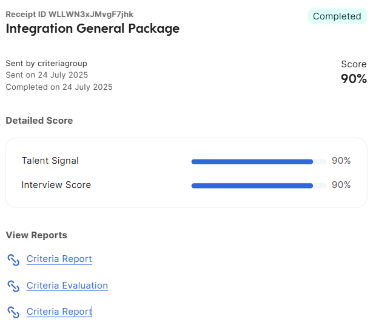The image size is (373, 328).
Task: Click the Detailed Score heading
Action: pos(39,121)
